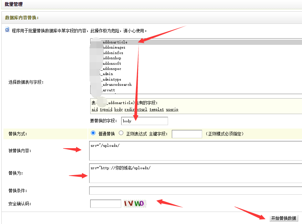Click the 开始替换数据 button
The image size is (302, 224).
[283, 218]
